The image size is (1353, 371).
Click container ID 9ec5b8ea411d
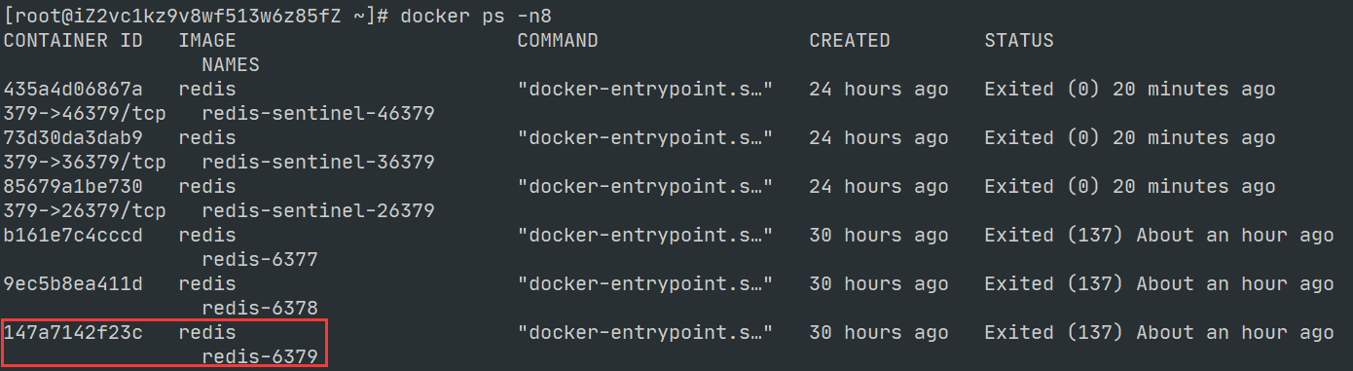(x=73, y=284)
